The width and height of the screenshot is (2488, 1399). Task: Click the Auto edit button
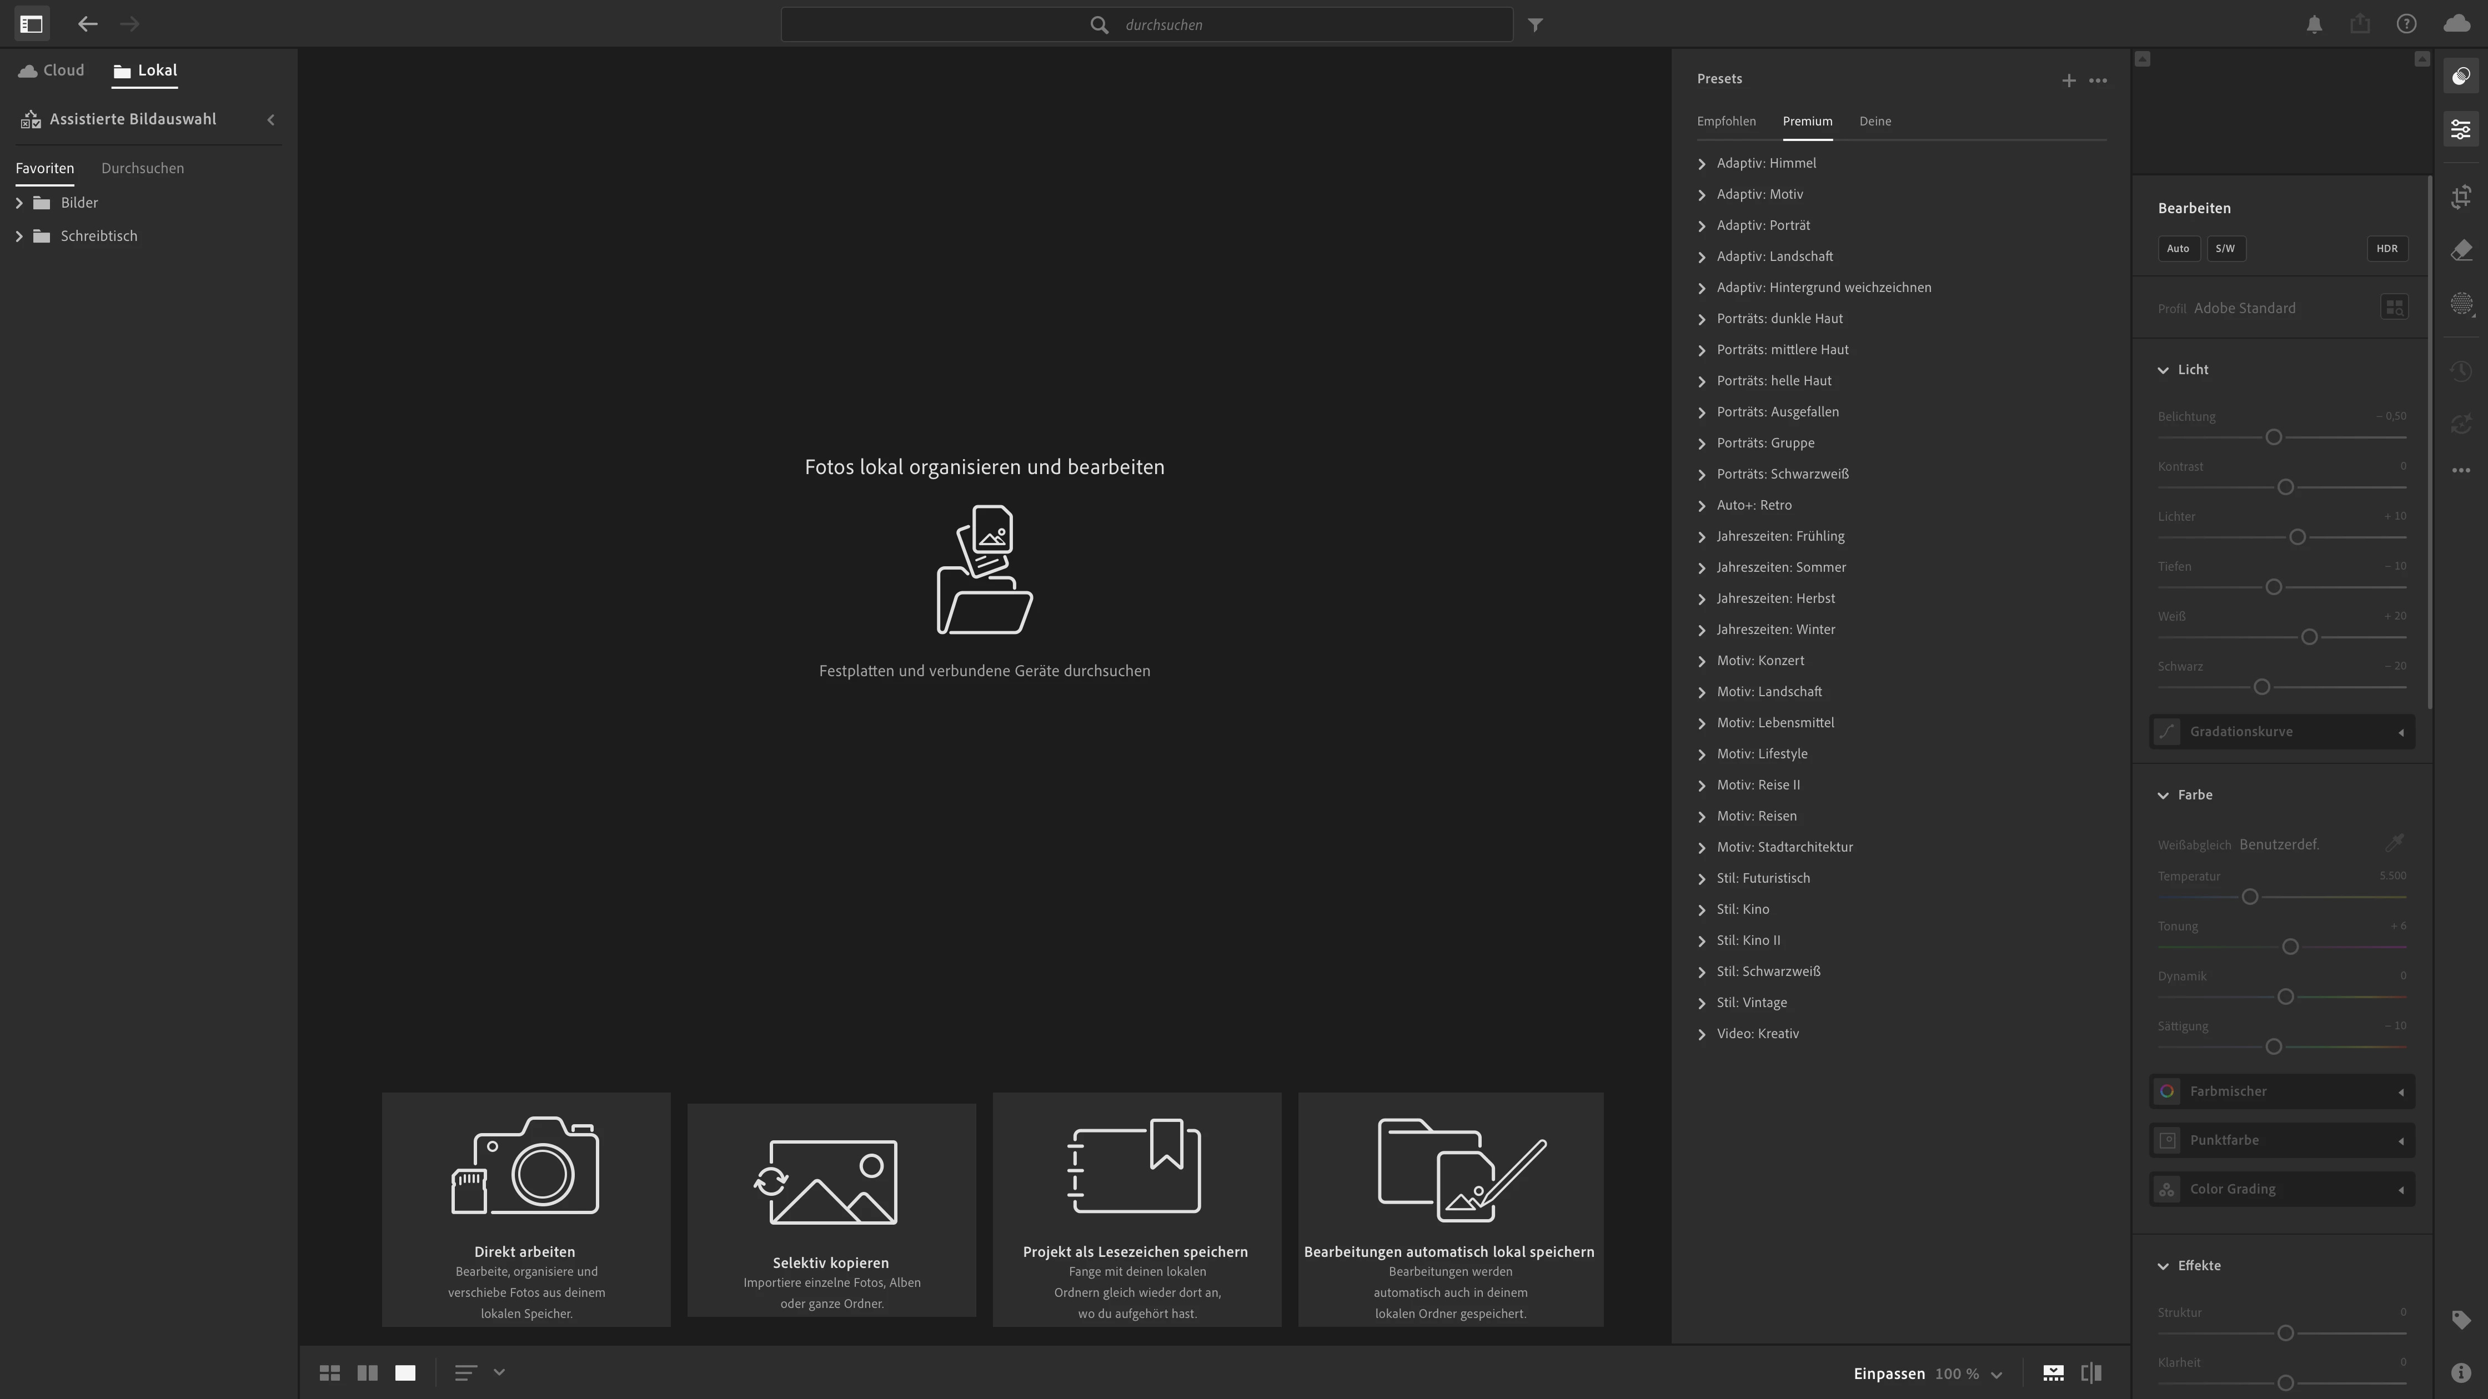[2178, 249]
